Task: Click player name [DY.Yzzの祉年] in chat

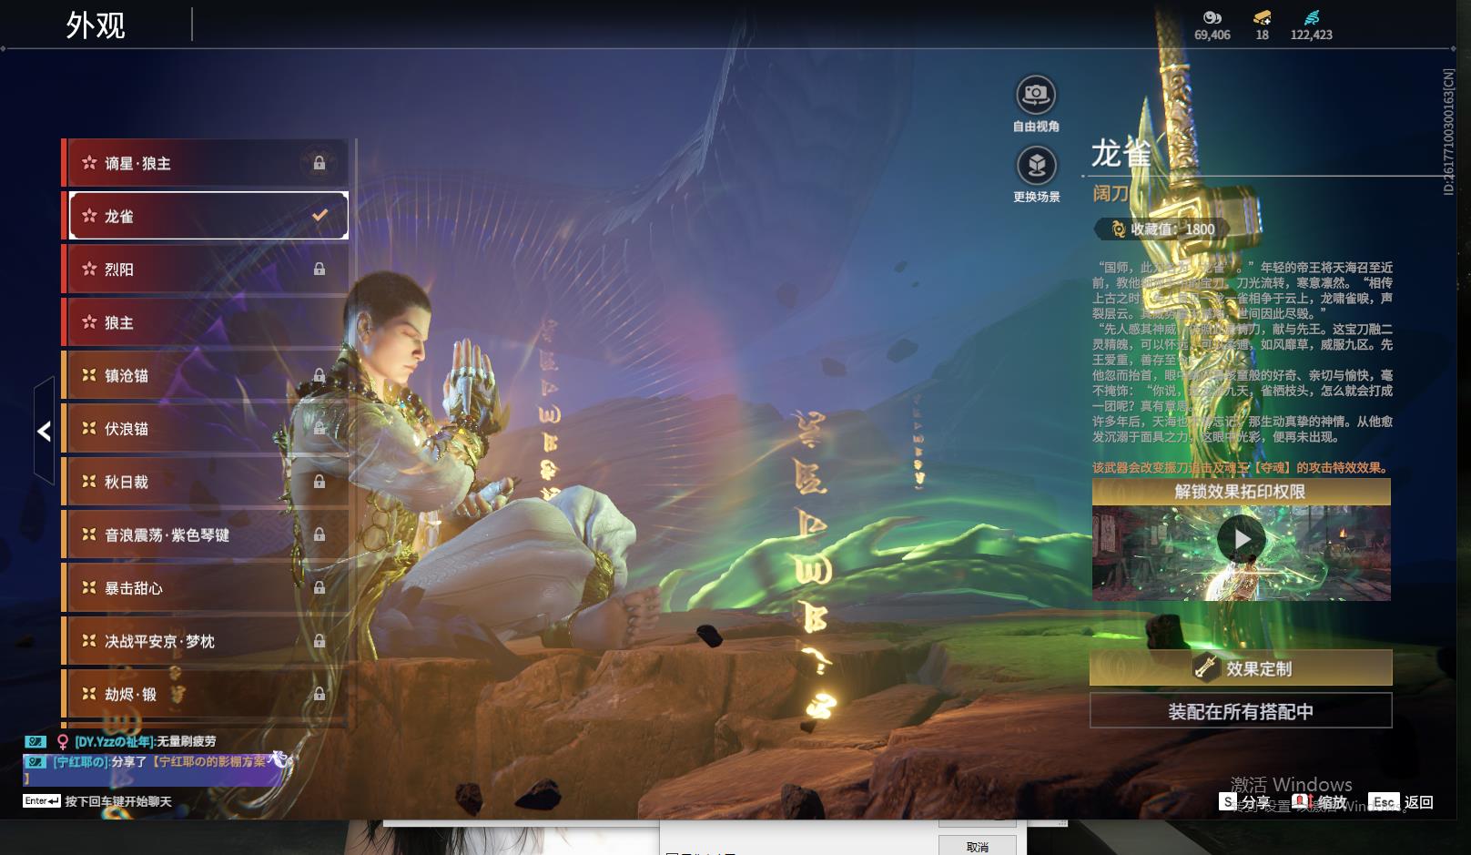Action: pyautogui.click(x=114, y=741)
